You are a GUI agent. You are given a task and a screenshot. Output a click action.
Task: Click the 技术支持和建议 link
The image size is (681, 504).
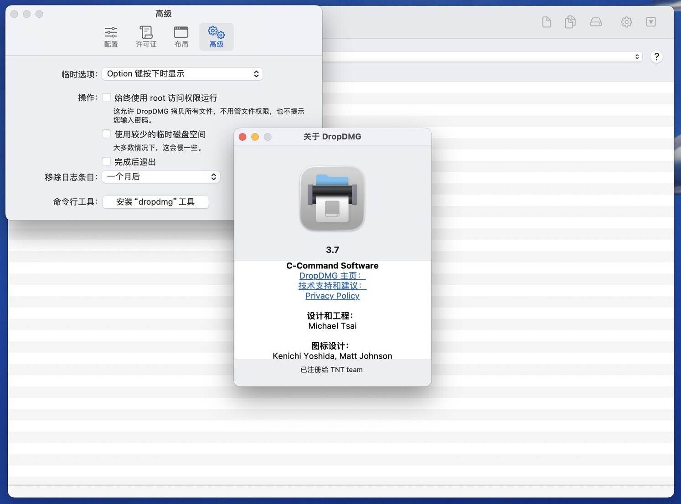[x=332, y=286]
